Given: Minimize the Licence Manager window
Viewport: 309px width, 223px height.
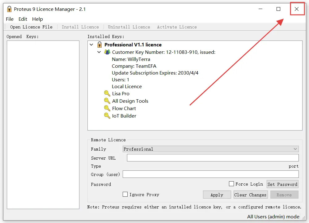Looking at the screenshot, I should point(260,9).
